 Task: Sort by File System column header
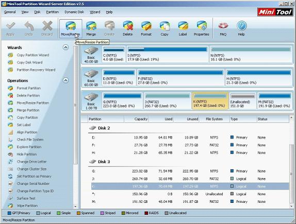[x=214, y=119]
